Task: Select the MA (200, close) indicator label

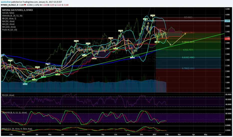Action: (x=9, y=27)
